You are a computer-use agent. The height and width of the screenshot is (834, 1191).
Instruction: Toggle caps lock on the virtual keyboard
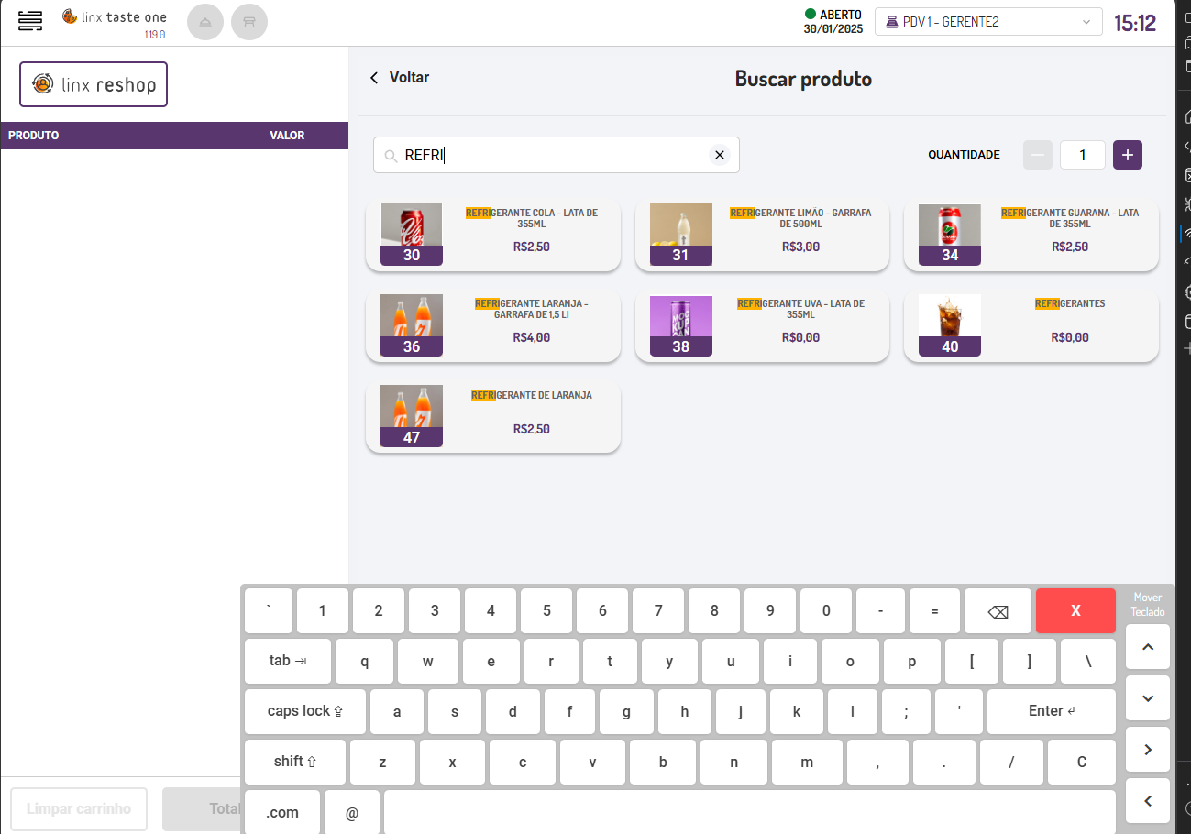tap(304, 711)
